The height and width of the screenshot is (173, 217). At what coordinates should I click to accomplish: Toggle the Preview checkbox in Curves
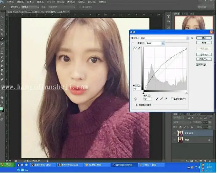197,64
